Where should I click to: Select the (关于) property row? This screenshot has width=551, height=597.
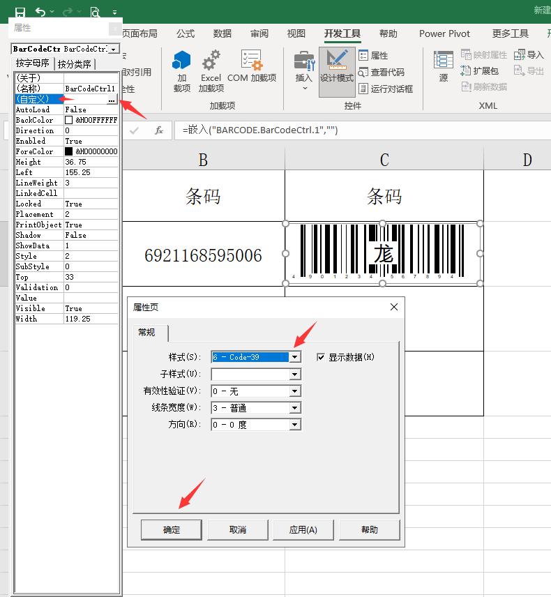[66, 78]
